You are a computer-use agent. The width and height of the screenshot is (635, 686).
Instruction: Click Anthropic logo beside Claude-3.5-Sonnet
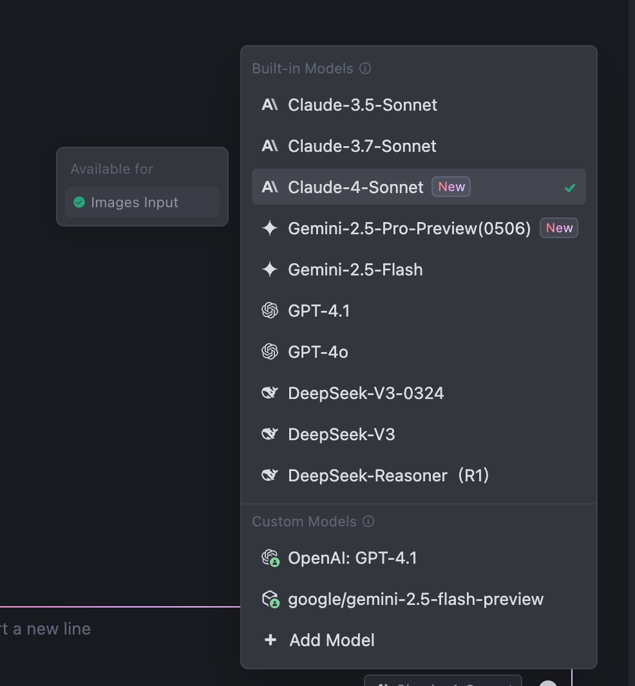tap(270, 105)
